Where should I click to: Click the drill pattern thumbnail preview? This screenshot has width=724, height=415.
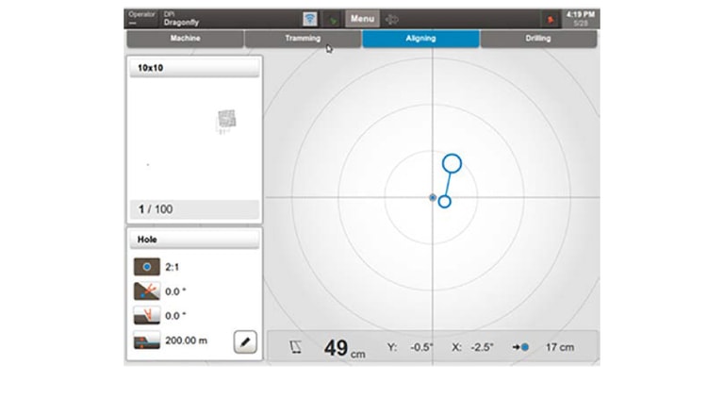(x=225, y=120)
